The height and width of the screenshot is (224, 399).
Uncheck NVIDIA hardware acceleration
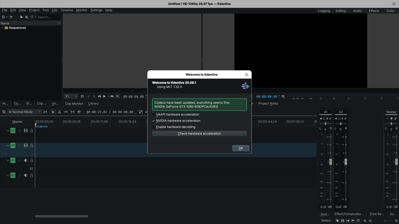(x=154, y=121)
